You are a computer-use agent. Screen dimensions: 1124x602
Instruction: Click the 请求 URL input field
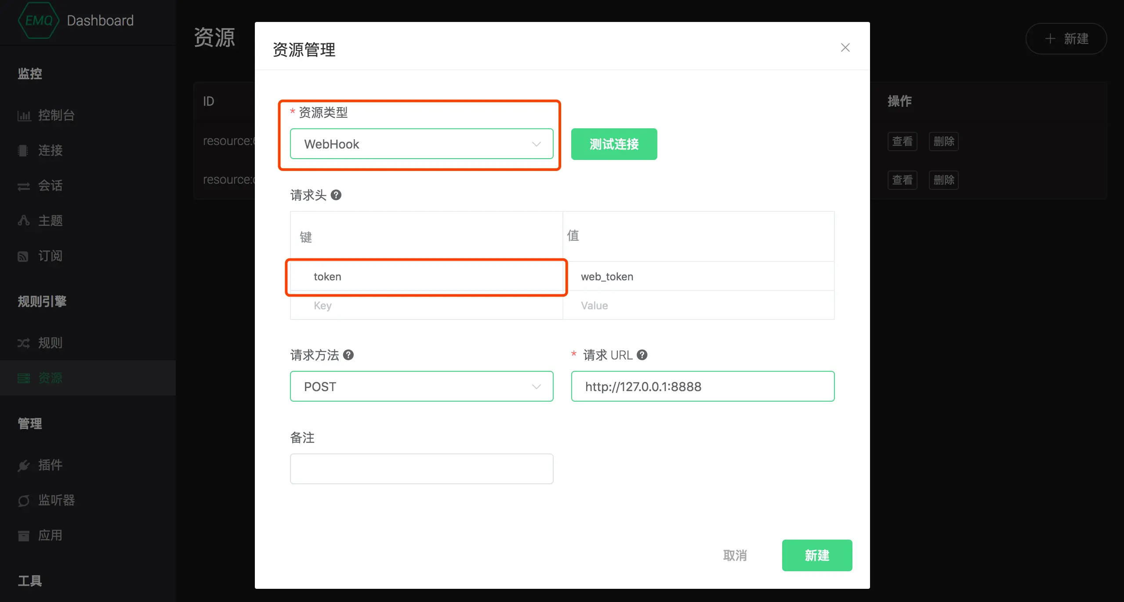click(x=702, y=387)
